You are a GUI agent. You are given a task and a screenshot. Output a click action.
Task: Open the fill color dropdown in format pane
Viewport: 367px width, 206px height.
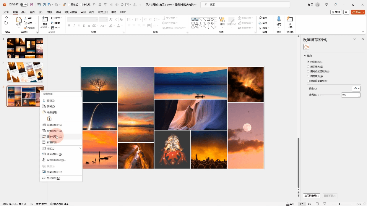pyautogui.click(x=356, y=89)
